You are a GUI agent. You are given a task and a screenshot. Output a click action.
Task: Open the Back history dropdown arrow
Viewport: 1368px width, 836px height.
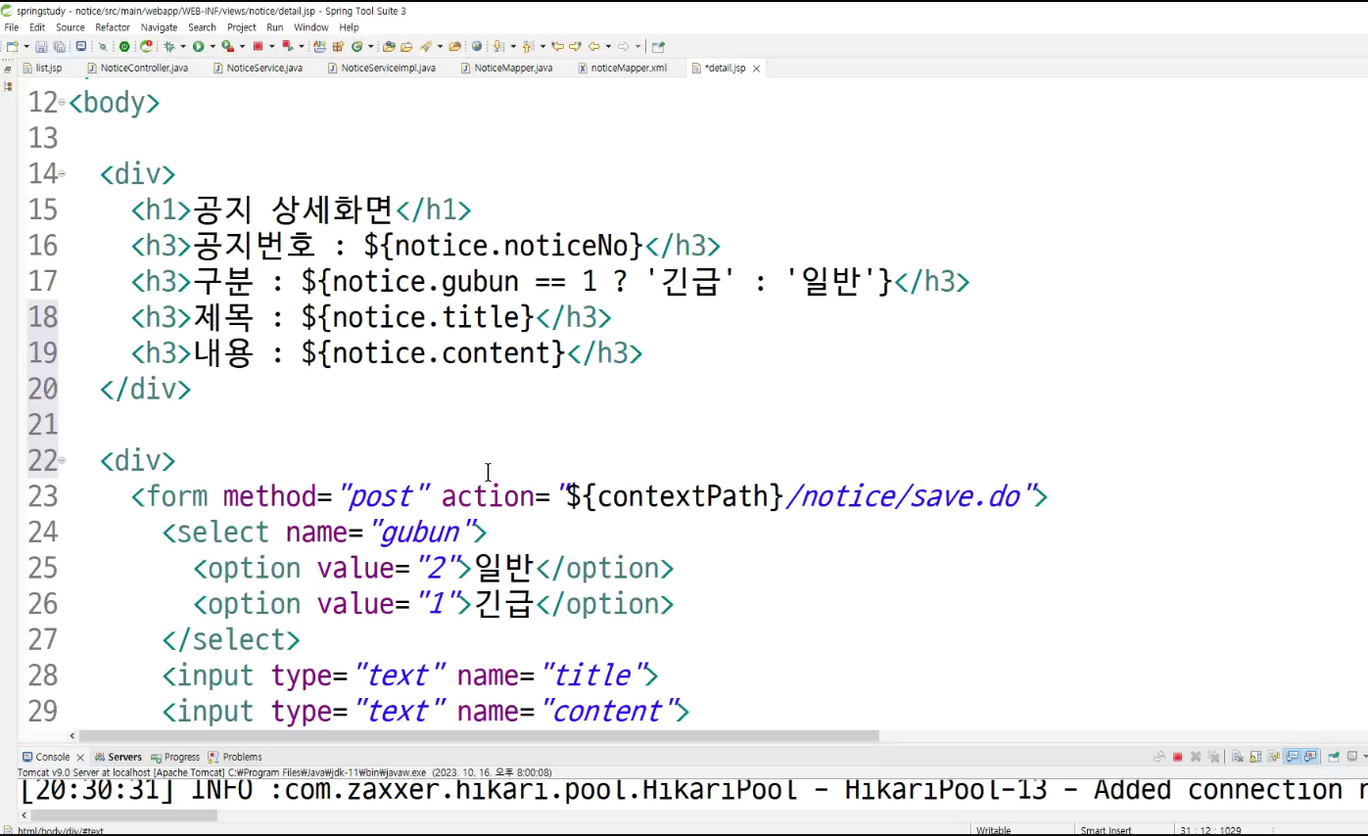(x=607, y=46)
